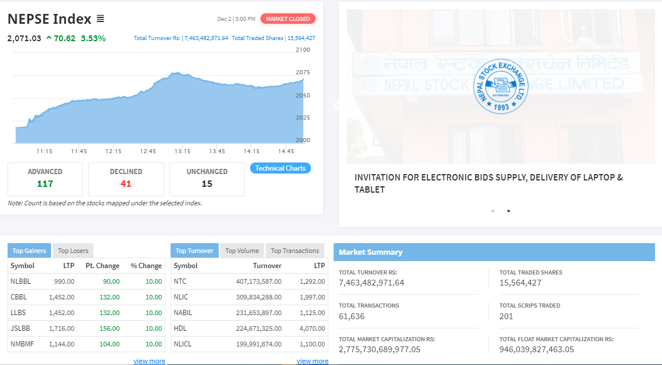Click total scrips traded value 201
Viewport: 662px width, 365px height.
pyautogui.click(x=506, y=316)
